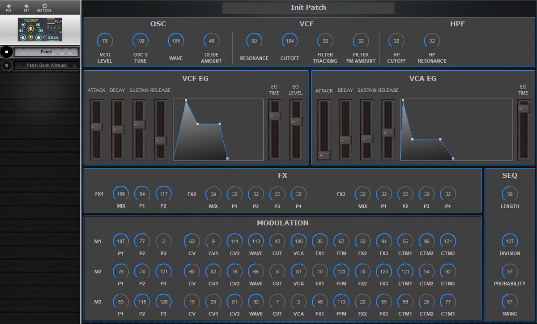This screenshot has height=324, width=537.
Task: Click the VCO LEVEL knob
Action: pos(105,41)
